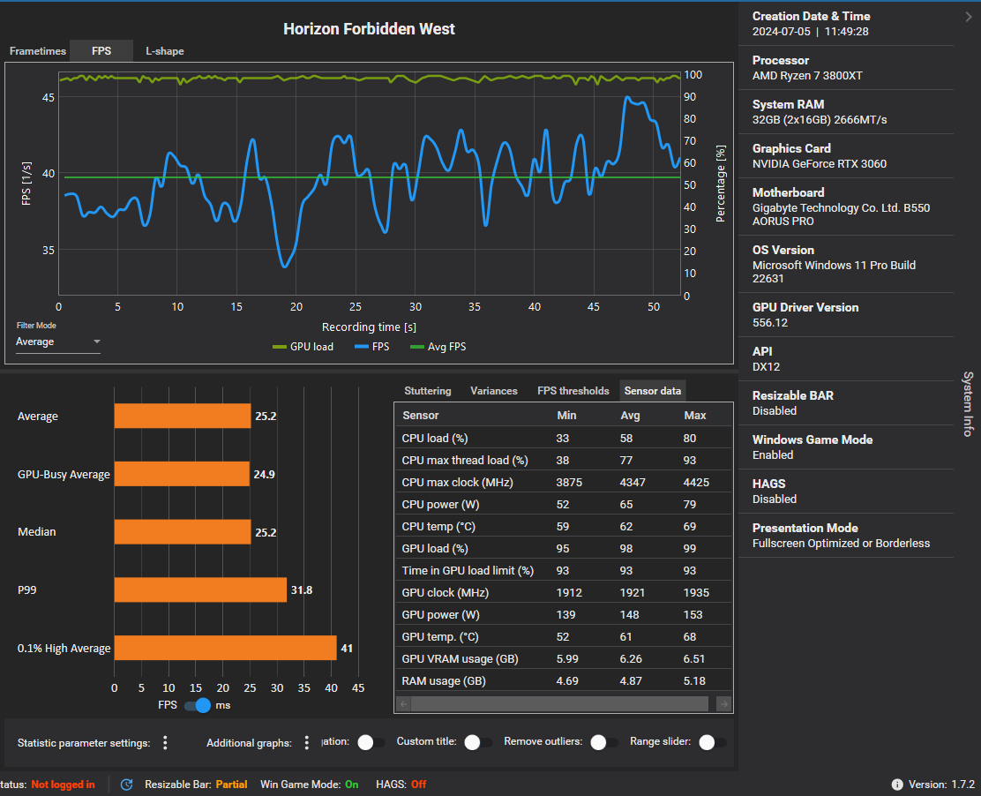This screenshot has width=981, height=796.
Task: Show FPS thresholds tab
Action: coord(573,390)
